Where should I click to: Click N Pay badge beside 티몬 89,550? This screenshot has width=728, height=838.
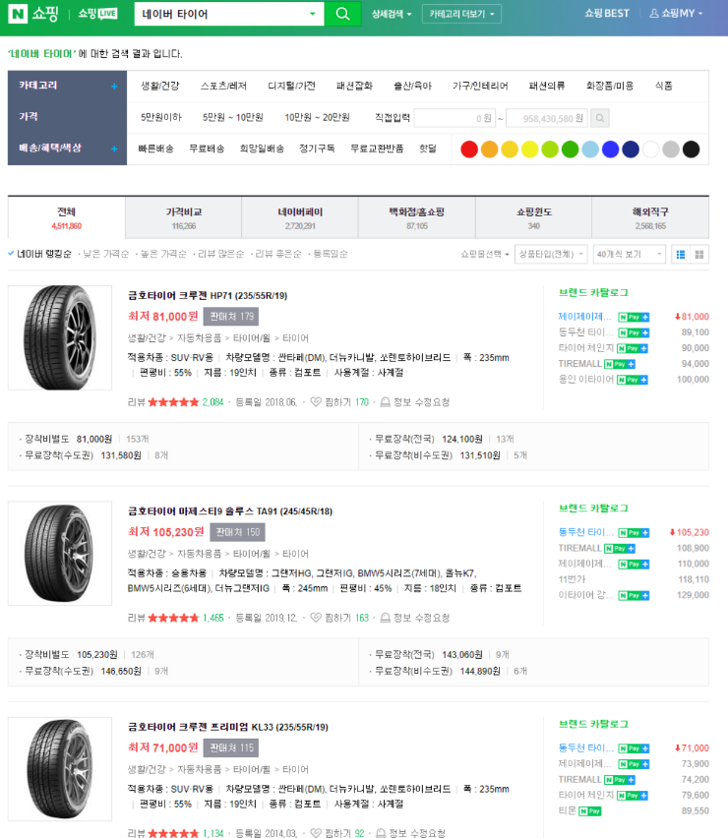click(590, 811)
